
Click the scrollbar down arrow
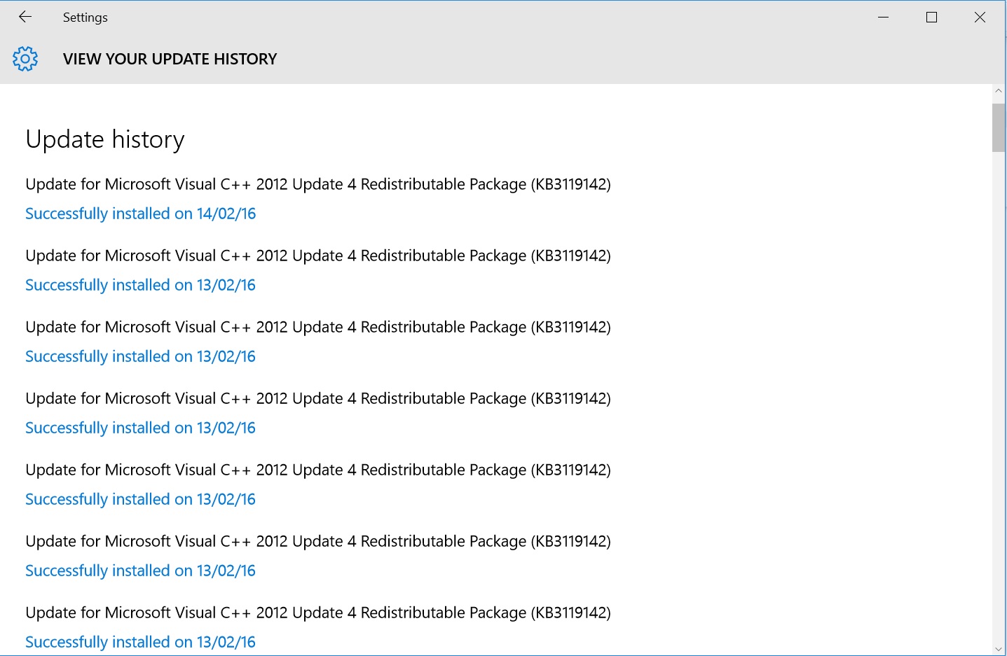999,649
